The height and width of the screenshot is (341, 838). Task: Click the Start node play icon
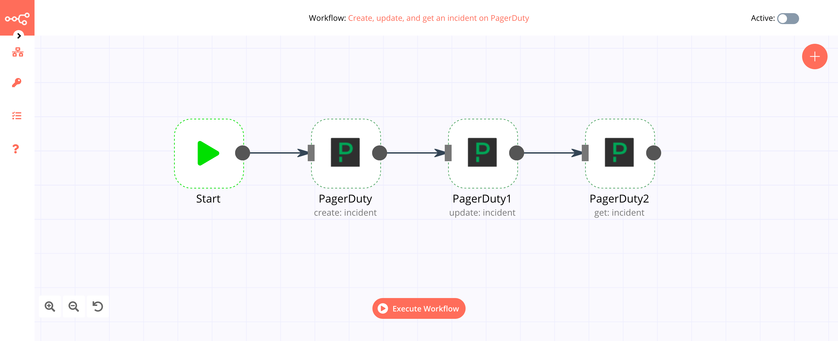[x=208, y=153]
